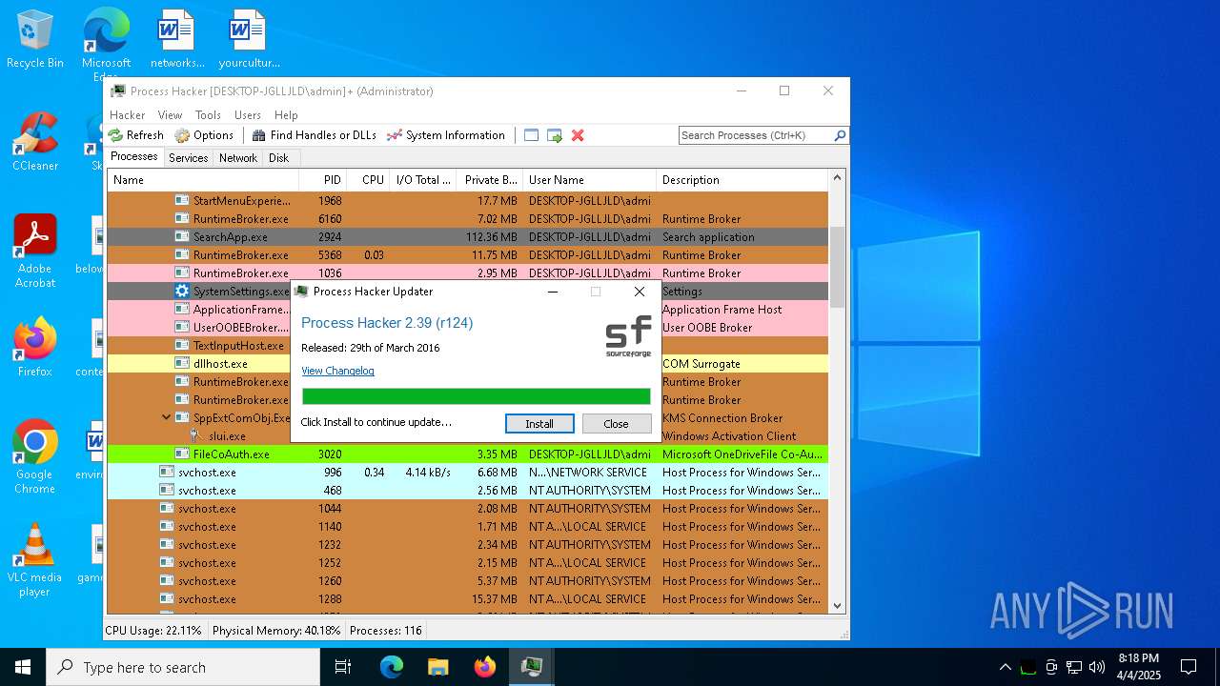This screenshot has height=686, width=1220.
Task: Select svchost.exe with PID 468
Action: (467, 491)
